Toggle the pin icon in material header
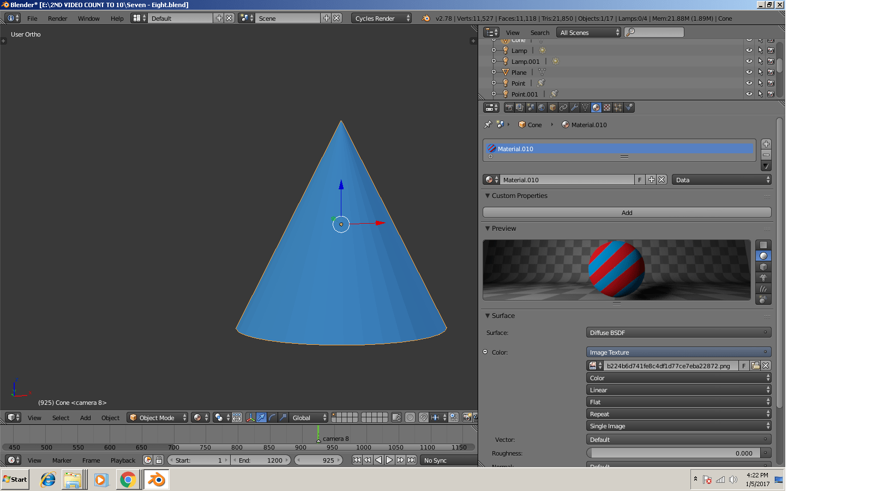This screenshot has width=878, height=491. tap(488, 124)
